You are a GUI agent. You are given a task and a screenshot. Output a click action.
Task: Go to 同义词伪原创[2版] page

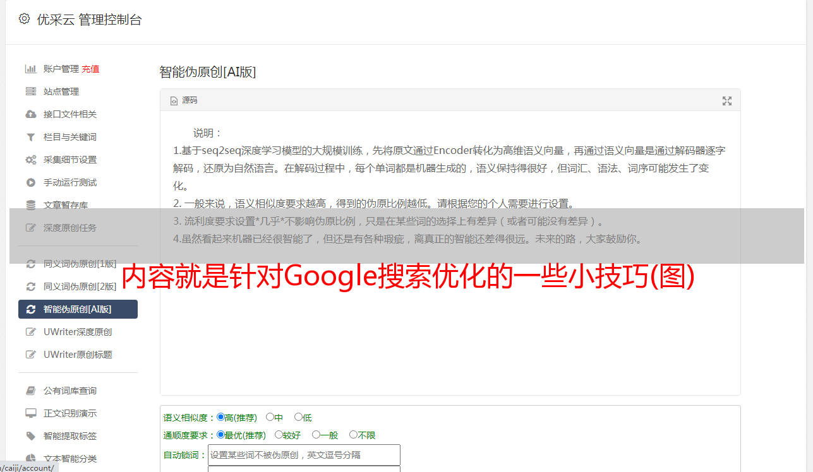tap(80, 286)
